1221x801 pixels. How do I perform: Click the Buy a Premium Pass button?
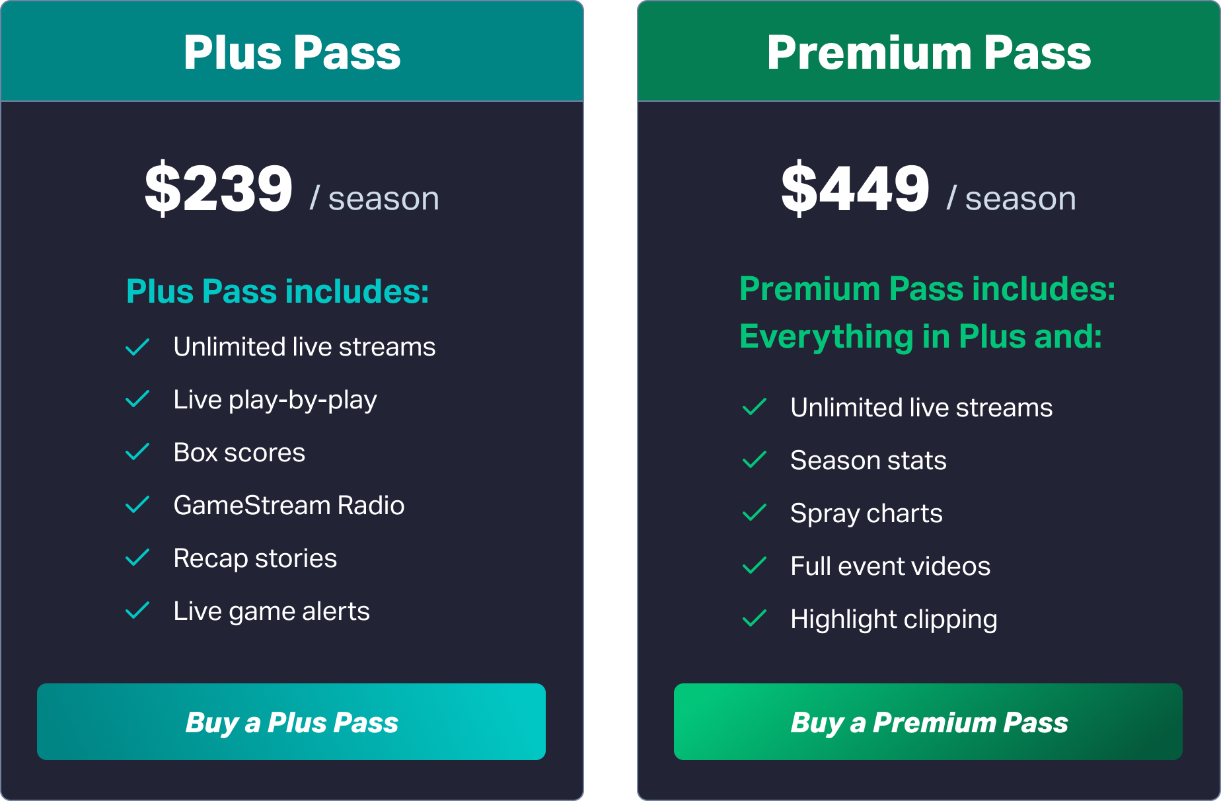tap(928, 722)
